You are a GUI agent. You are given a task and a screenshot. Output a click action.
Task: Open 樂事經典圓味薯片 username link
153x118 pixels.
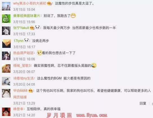pos(27,16)
